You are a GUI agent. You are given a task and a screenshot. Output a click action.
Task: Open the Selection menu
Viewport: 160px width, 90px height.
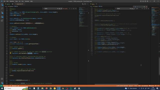coord(12,1)
